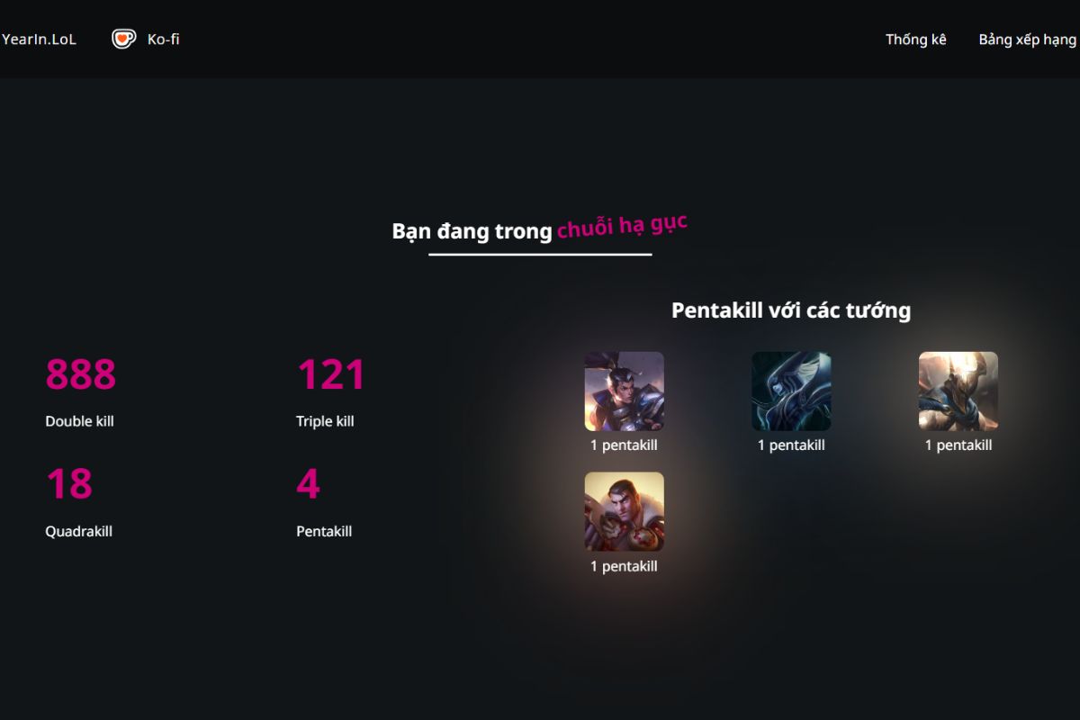Open the YearIn.LoL home link
The width and height of the screenshot is (1080, 720).
pos(39,40)
